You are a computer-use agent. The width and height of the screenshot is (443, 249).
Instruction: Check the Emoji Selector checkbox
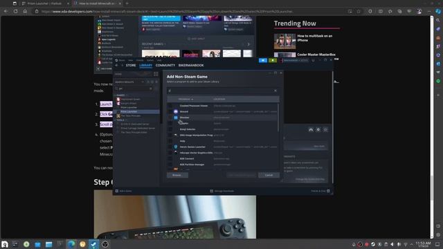pyautogui.click(x=170, y=129)
